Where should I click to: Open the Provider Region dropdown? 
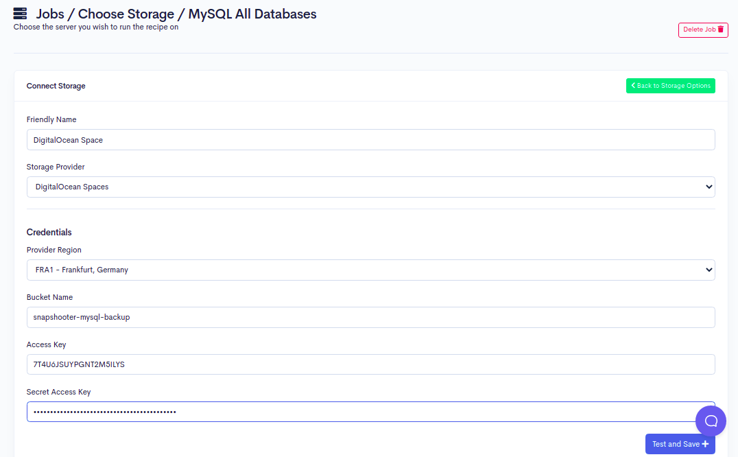pos(371,270)
